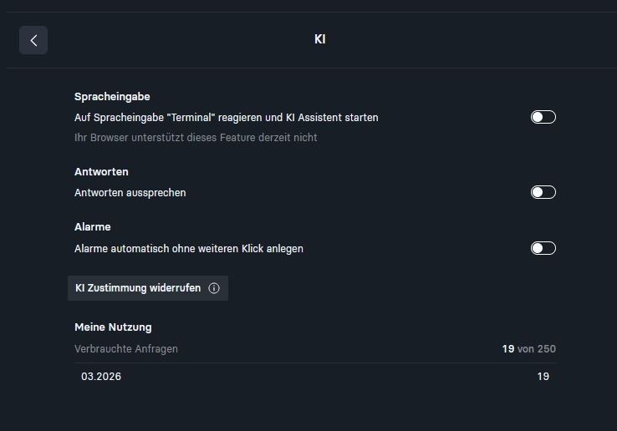Click the 'Auf Spracheingabe Terminal reagieren' label

click(227, 118)
